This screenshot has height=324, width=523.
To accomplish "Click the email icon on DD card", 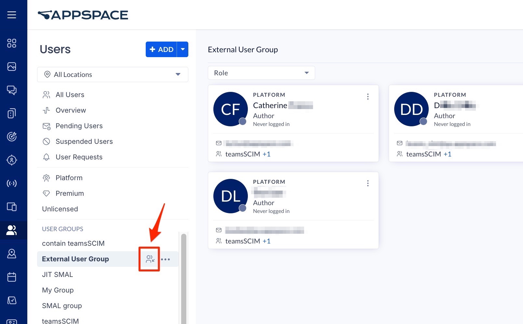I will pyautogui.click(x=399, y=143).
